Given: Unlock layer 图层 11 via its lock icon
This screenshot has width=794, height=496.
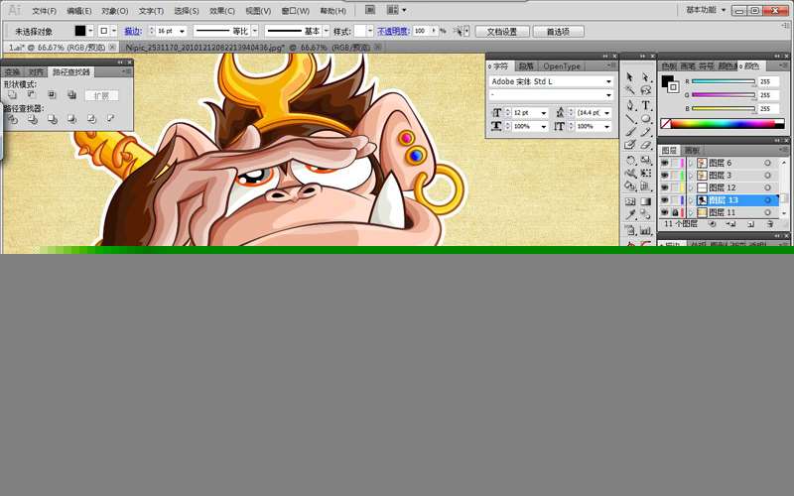Looking at the screenshot, I should 675,212.
